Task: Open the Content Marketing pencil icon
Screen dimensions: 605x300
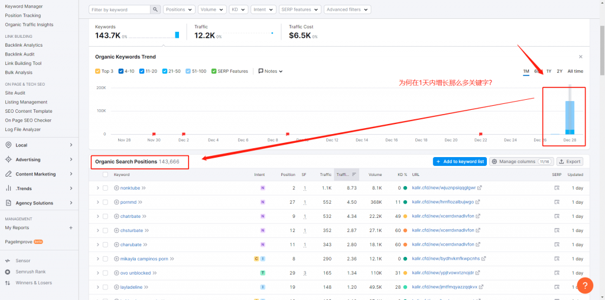Action: 8,174
